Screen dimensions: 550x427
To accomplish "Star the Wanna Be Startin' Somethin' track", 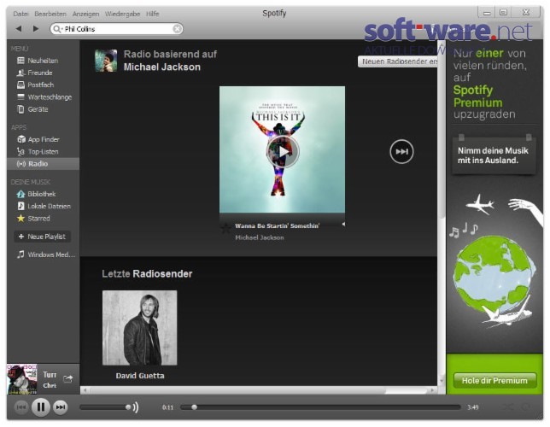I will coord(225,228).
